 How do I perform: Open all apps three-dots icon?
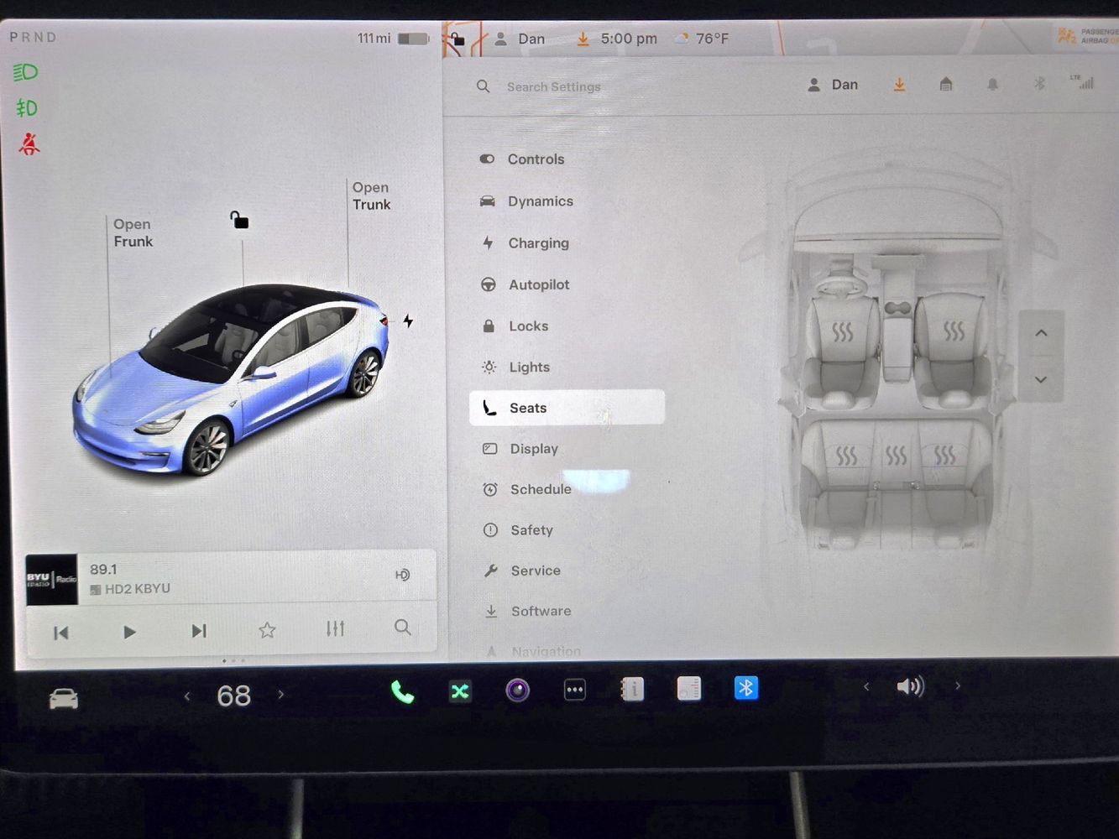(x=575, y=690)
